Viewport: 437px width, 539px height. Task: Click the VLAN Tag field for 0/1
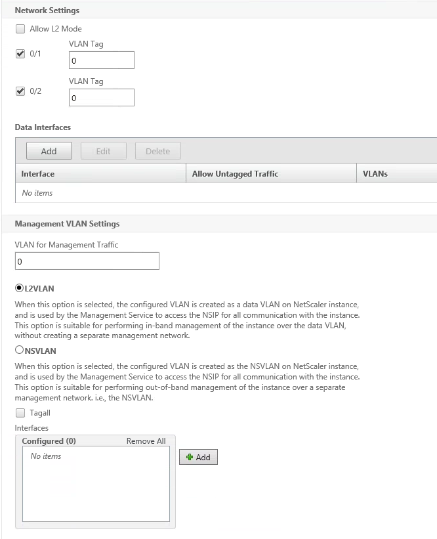tap(101, 60)
